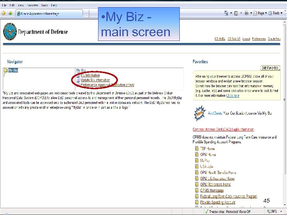Image resolution: width=287 pixels, height=215 pixels.
Task: Open Performance Appraisal Application (PAA) link
Action: 108,85
